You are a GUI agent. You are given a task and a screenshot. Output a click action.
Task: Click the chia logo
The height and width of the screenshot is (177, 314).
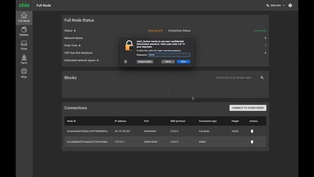coord(24,5)
